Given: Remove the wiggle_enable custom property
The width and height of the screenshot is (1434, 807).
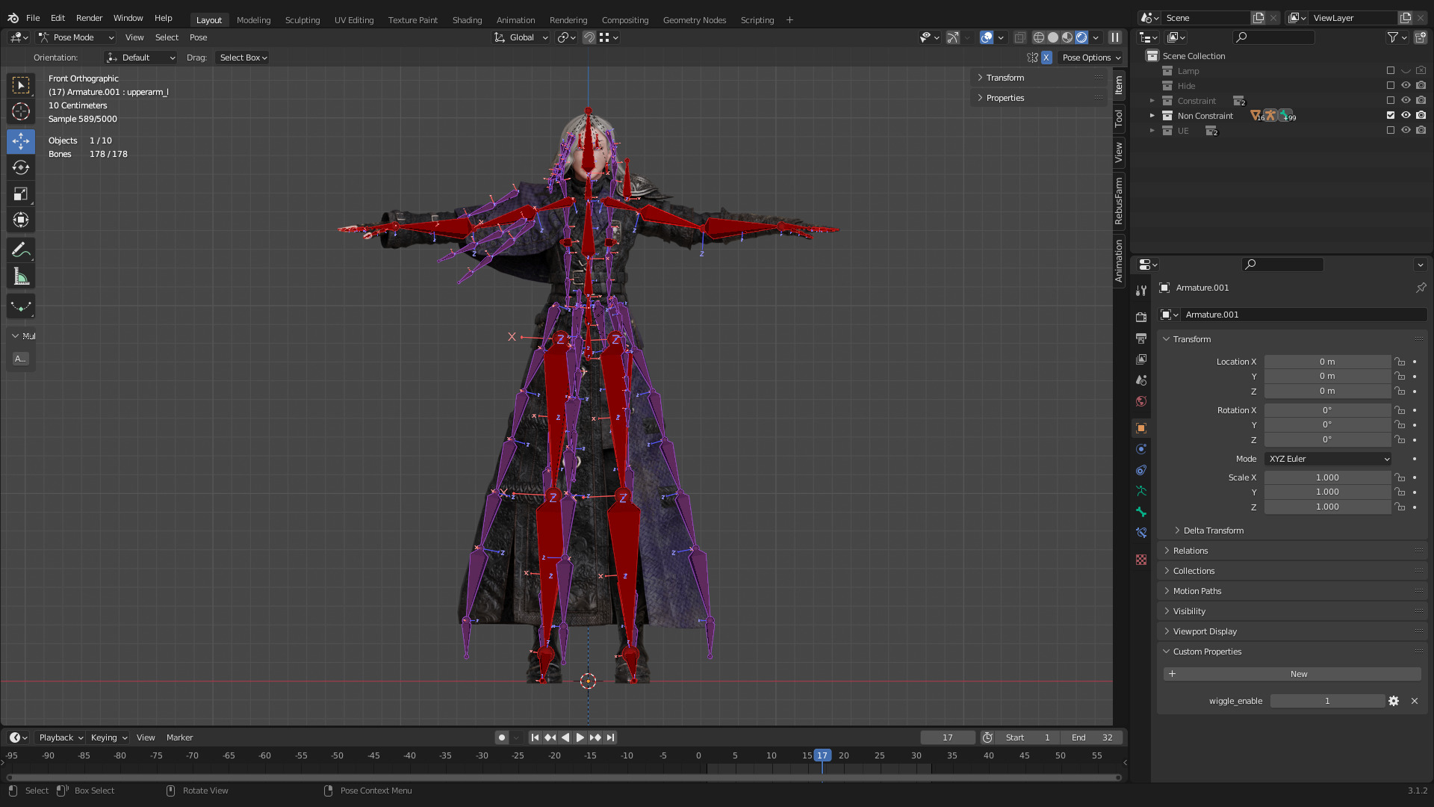Looking at the screenshot, I should (1414, 701).
